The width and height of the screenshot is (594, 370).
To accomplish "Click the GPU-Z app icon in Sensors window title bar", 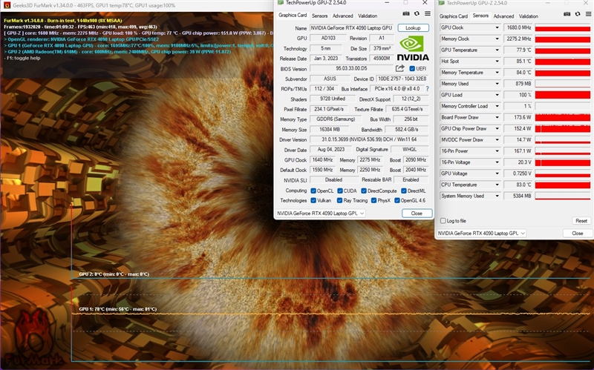I will (441, 3).
